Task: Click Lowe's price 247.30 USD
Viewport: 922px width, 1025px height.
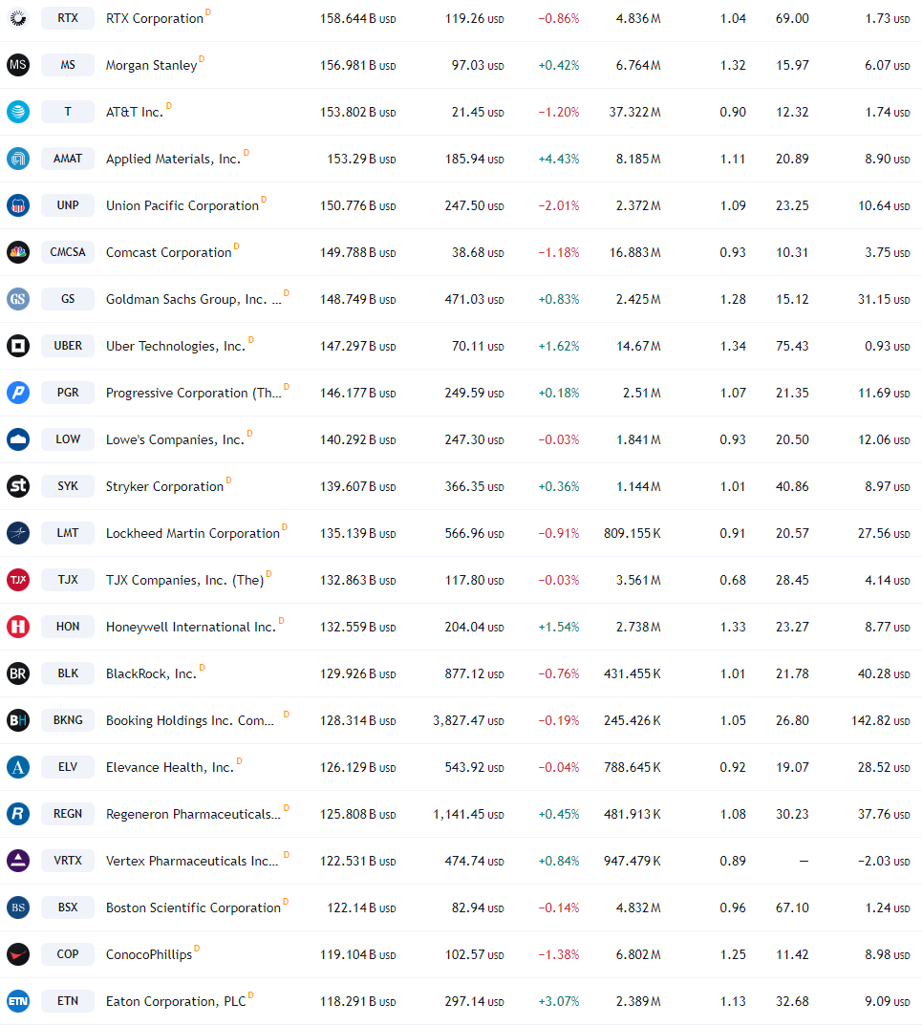Action: (x=474, y=440)
